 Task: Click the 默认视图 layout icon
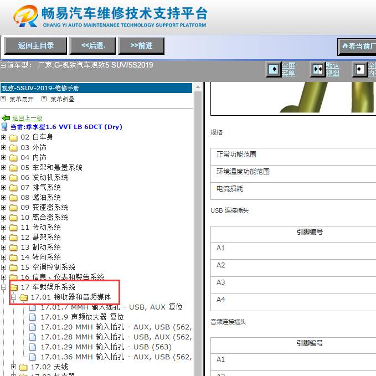click(318, 69)
